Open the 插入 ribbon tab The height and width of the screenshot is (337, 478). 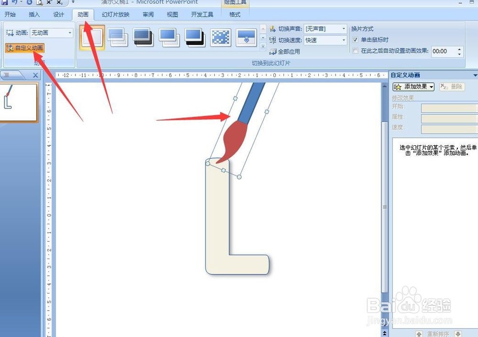[34, 14]
